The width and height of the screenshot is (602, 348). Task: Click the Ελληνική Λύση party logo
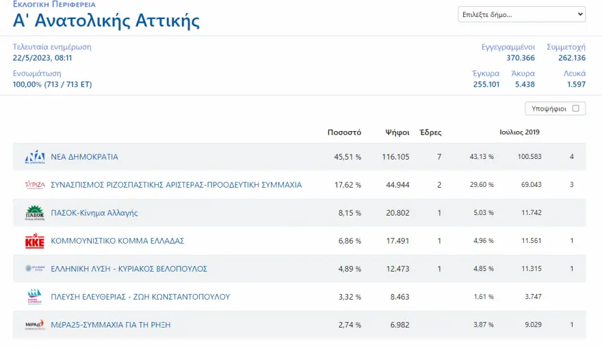[34, 269]
